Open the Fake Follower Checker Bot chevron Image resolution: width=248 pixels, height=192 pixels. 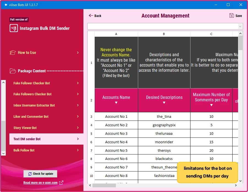click(78, 83)
